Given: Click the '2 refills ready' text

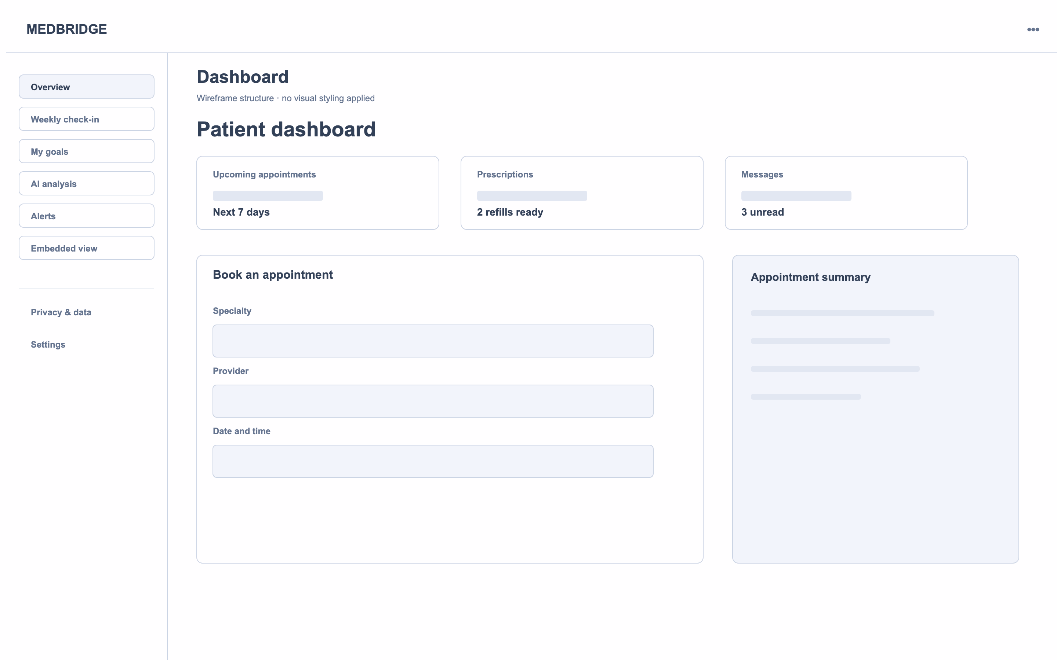Looking at the screenshot, I should 510,212.
